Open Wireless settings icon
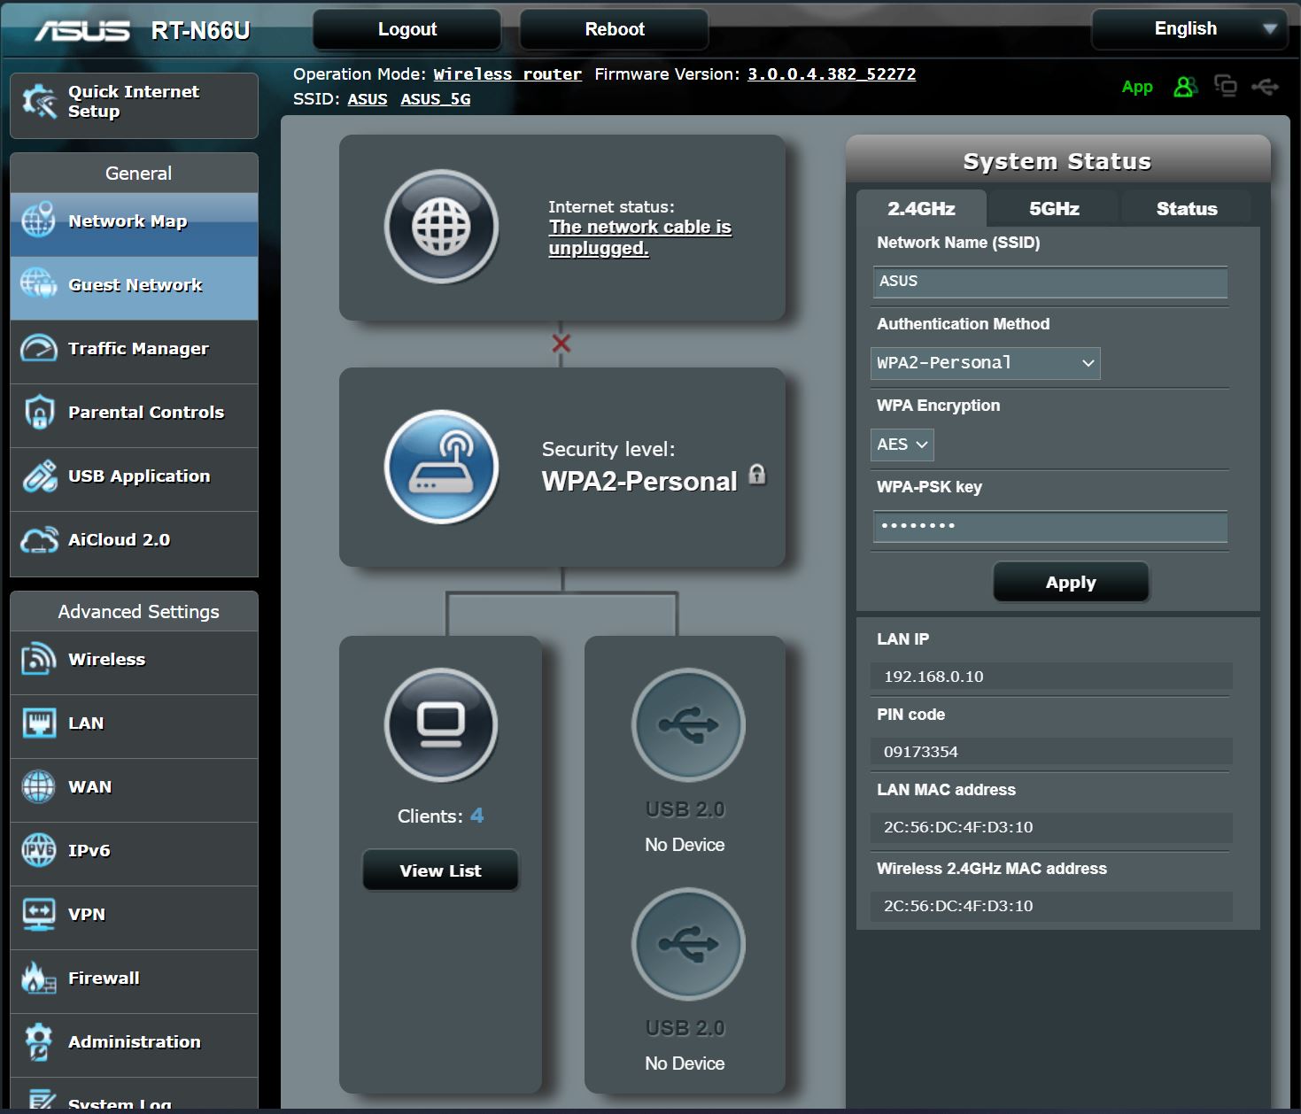This screenshot has width=1301, height=1114. click(39, 659)
